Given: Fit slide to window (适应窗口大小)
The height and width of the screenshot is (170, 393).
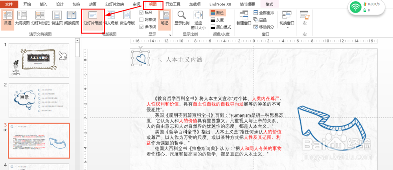Looking at the screenshot, I should point(198,20).
